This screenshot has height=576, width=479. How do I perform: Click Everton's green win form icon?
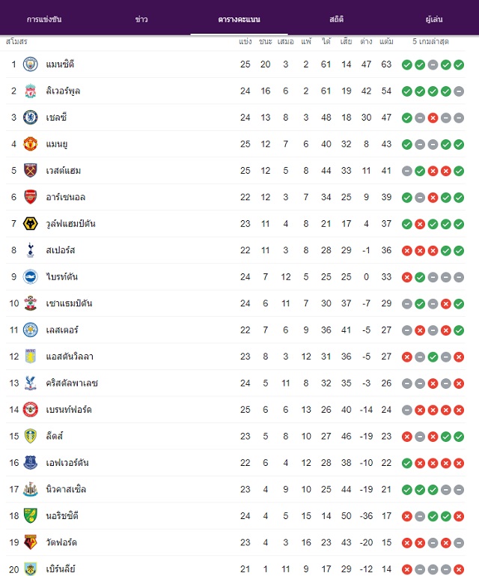pyautogui.click(x=406, y=463)
